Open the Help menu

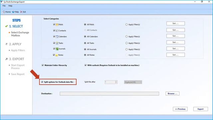(x=10, y=6)
